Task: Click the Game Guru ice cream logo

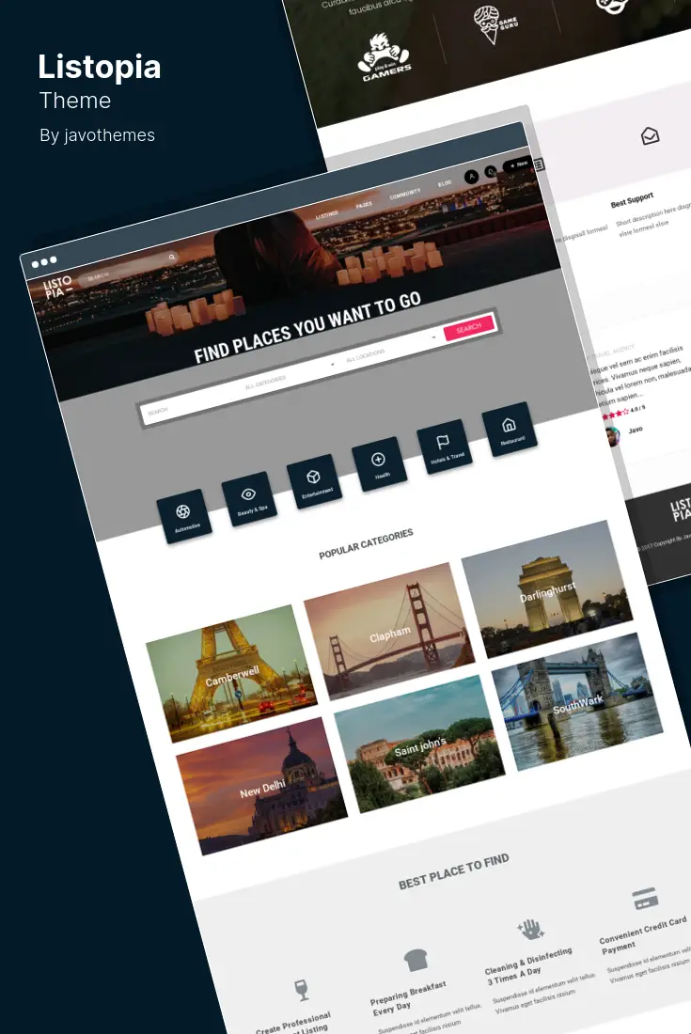Action: point(495,24)
